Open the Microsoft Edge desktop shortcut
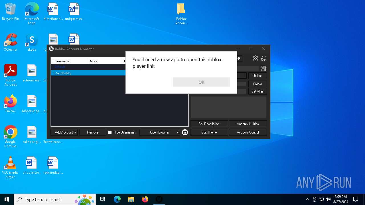 point(32,13)
